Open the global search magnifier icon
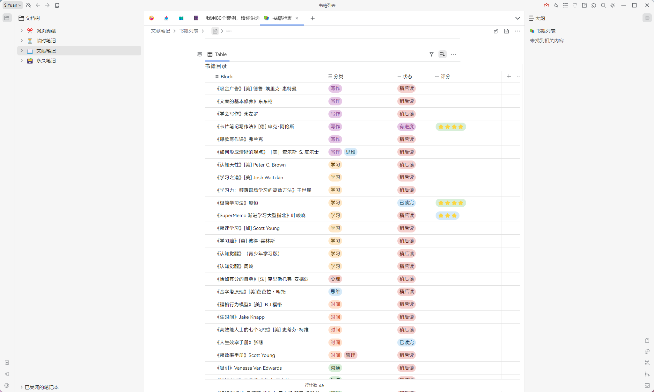 pos(603,5)
